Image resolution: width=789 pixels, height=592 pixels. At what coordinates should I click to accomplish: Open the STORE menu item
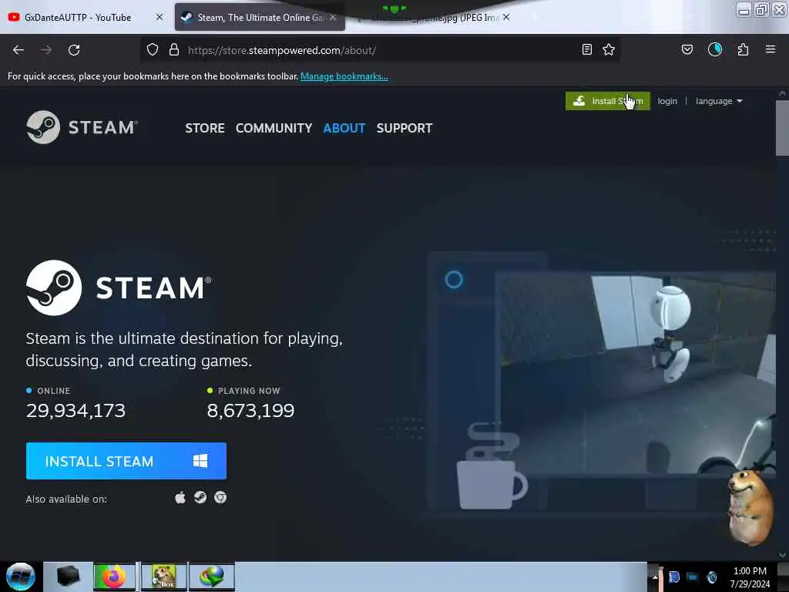pyautogui.click(x=205, y=129)
